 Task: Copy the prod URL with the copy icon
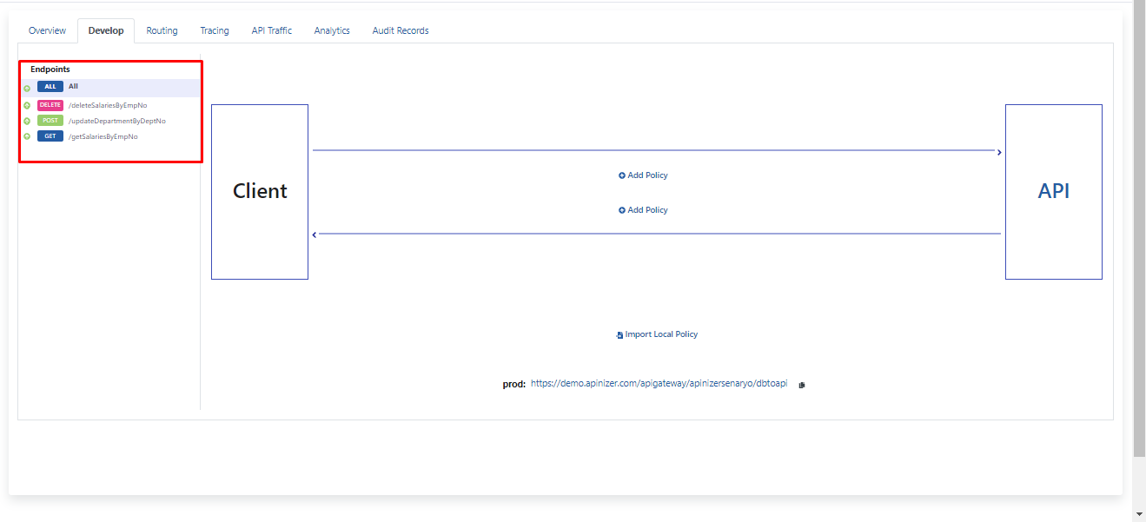[801, 385]
